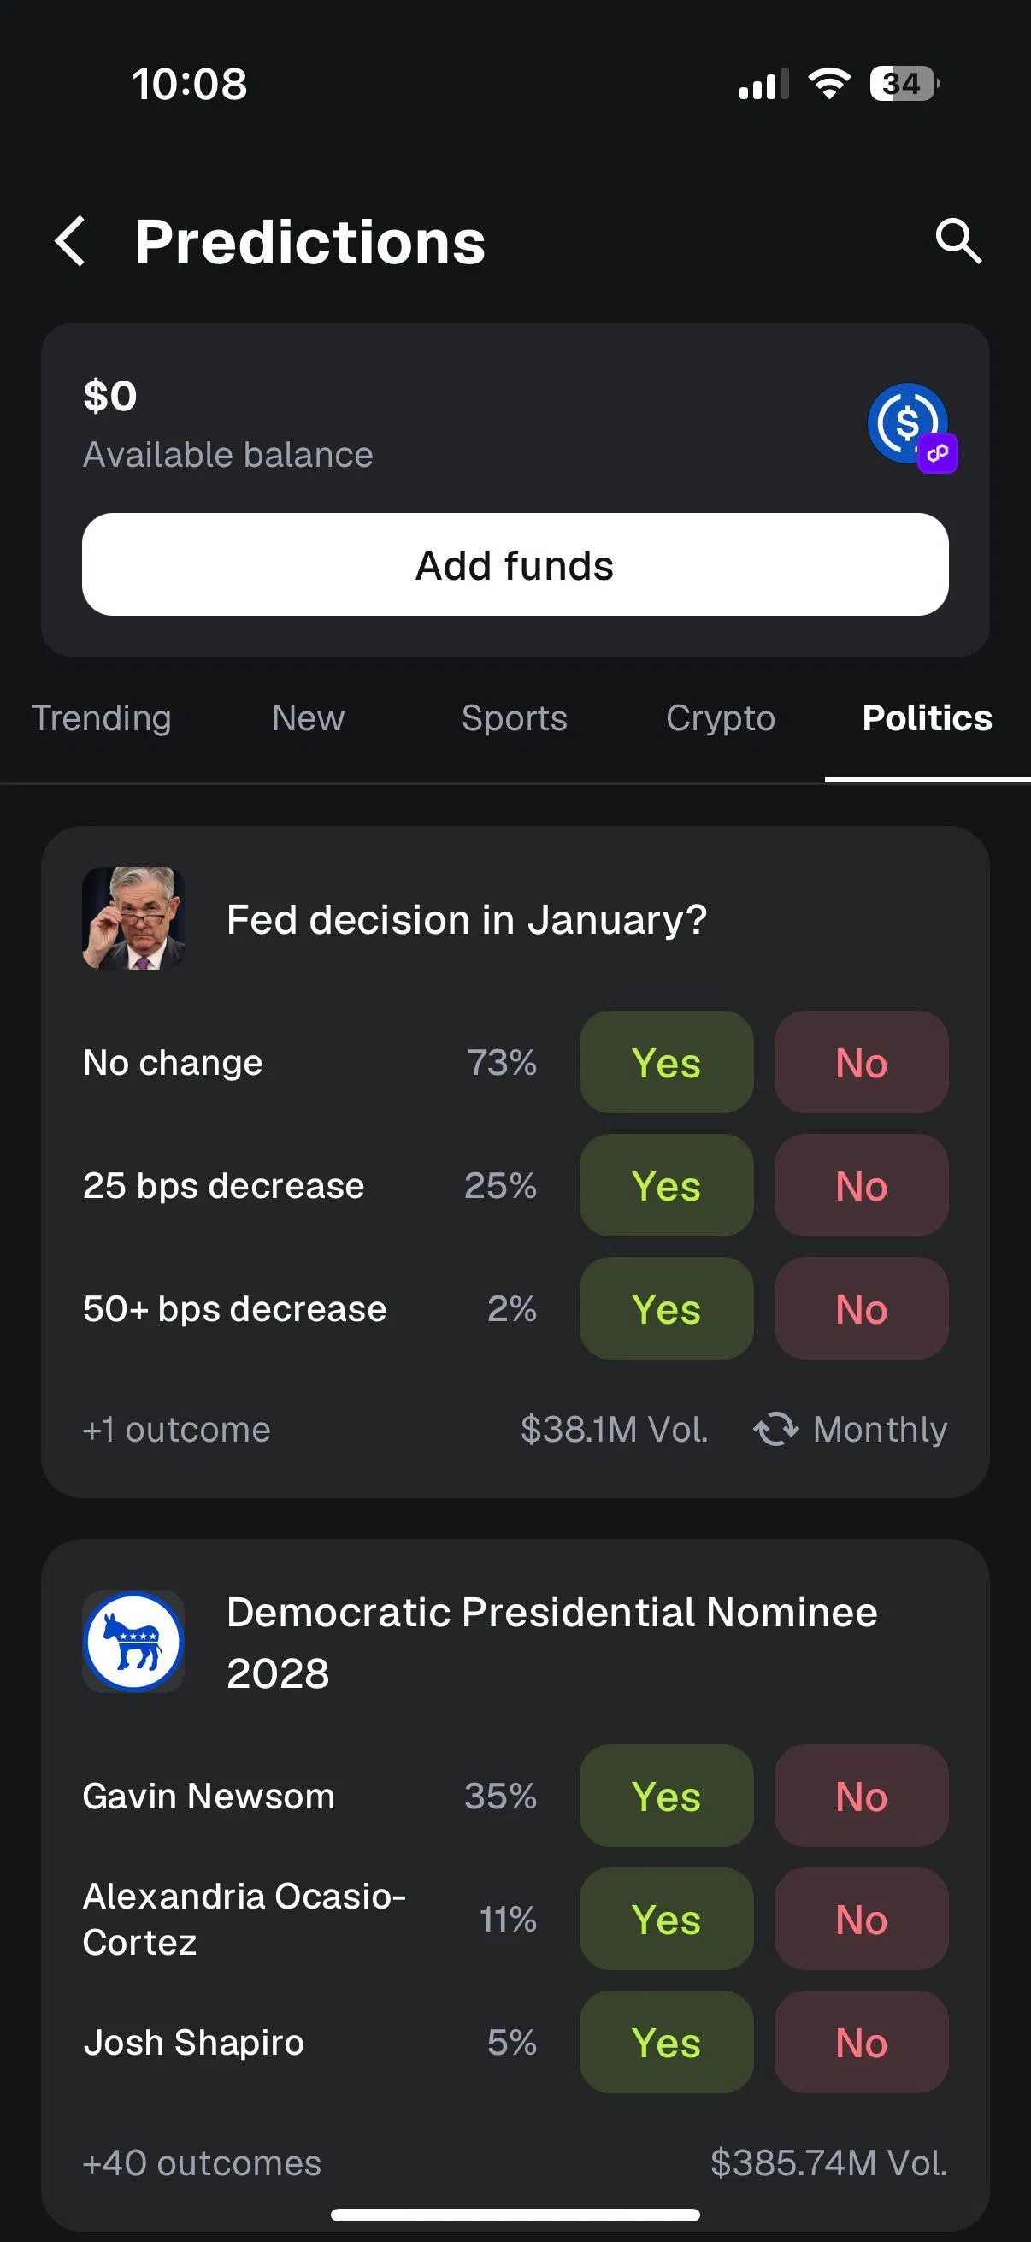This screenshot has width=1031, height=2242.
Task: Expand the +1 outcome list
Action: (x=177, y=1429)
